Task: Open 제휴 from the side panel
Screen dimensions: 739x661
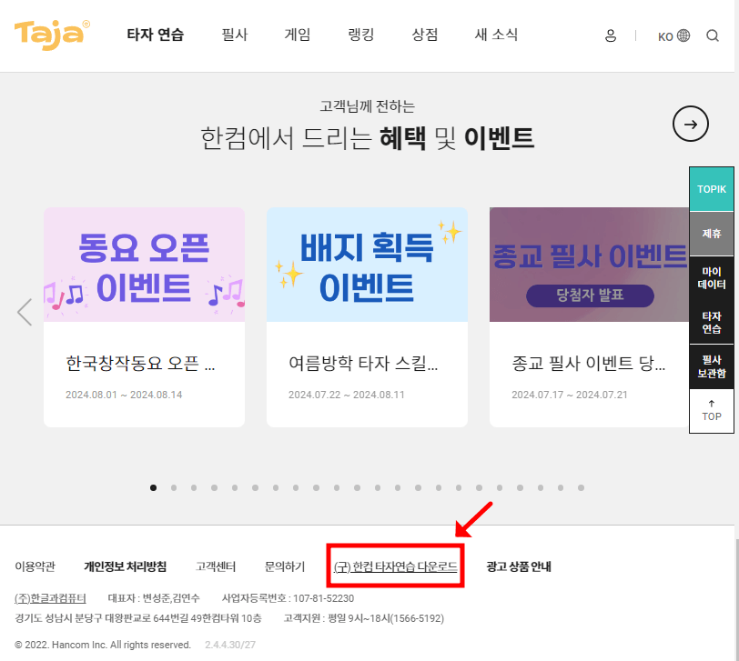Action: [x=711, y=233]
